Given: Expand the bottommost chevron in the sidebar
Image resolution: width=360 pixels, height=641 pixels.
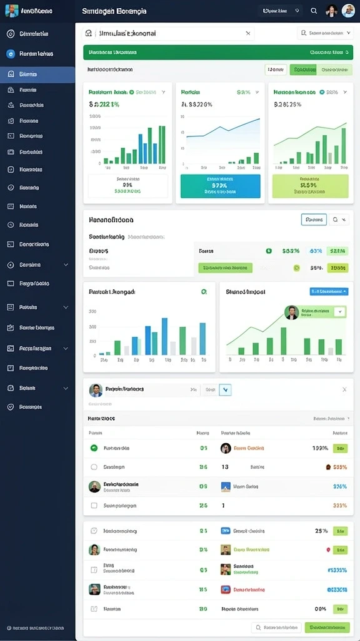Looking at the screenshot, I should click(x=66, y=388).
